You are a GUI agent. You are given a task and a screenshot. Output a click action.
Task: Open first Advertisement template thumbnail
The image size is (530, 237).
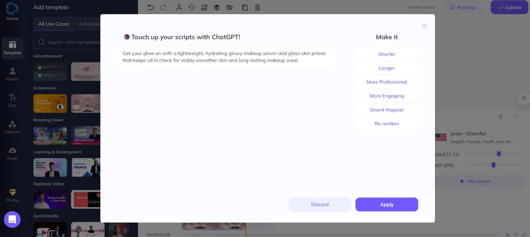50,71
